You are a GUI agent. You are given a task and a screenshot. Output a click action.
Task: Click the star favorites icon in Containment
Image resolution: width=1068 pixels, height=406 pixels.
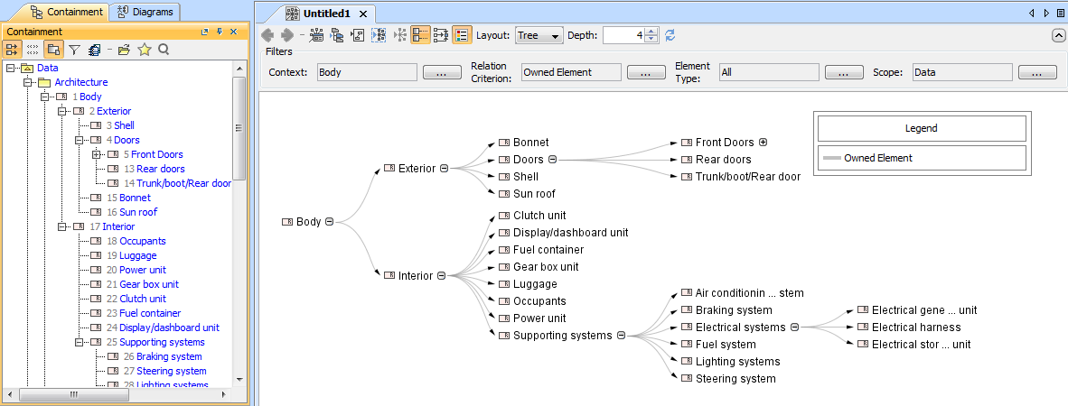tap(144, 50)
